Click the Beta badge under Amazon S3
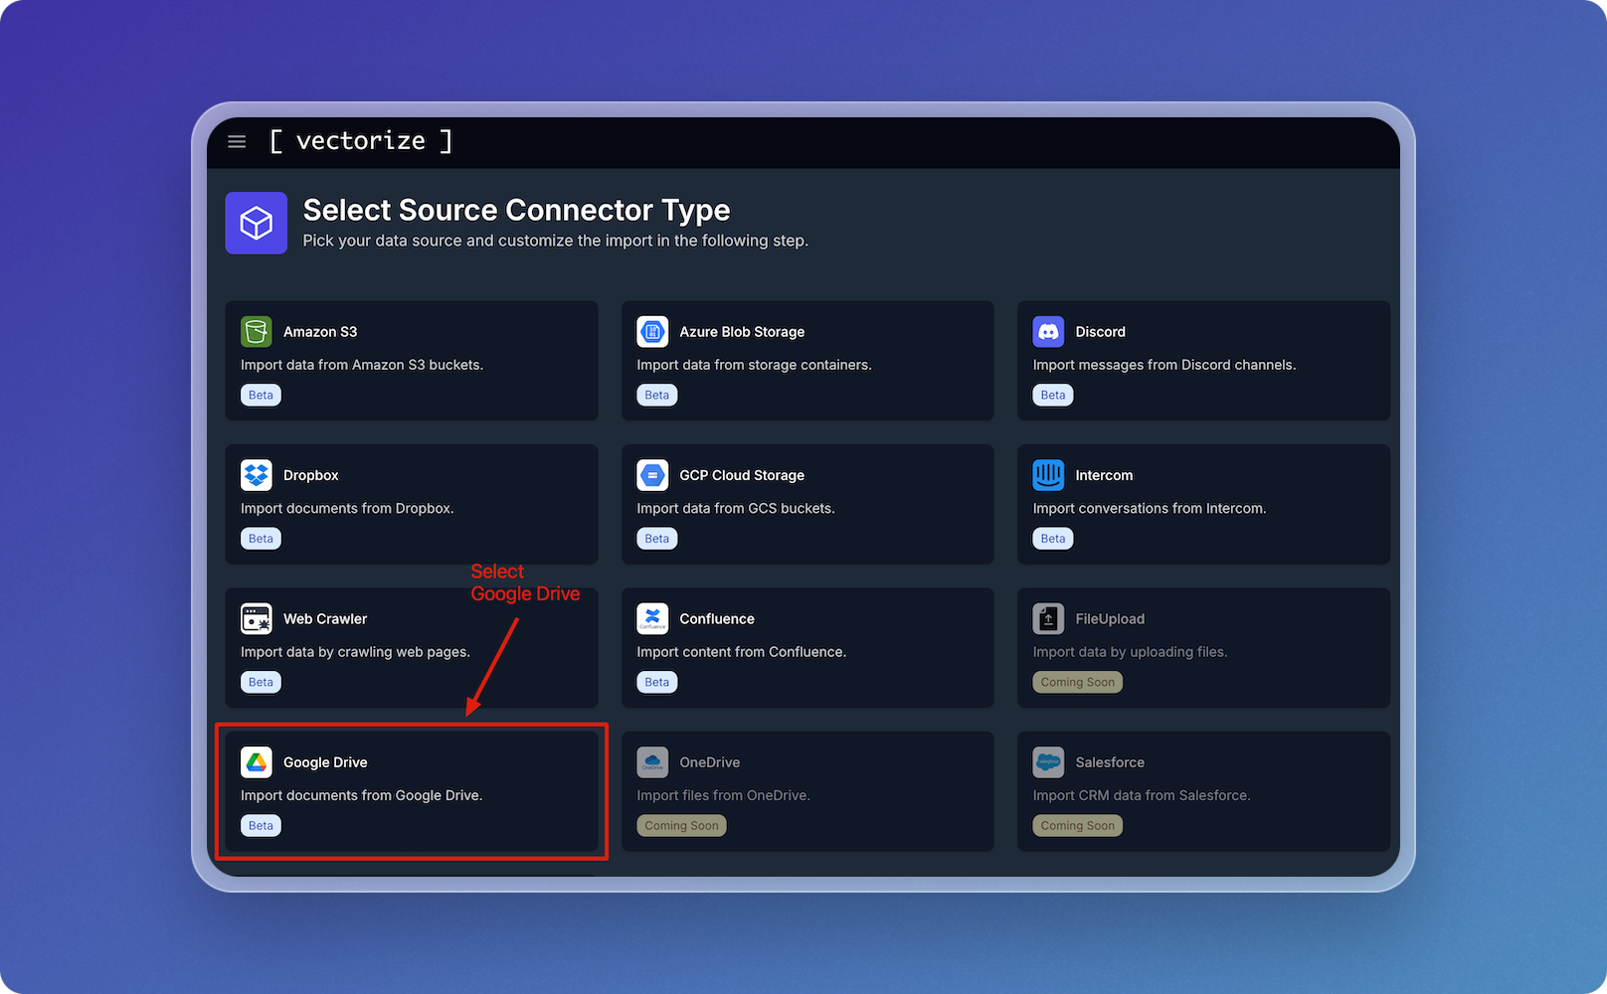 point(261,395)
